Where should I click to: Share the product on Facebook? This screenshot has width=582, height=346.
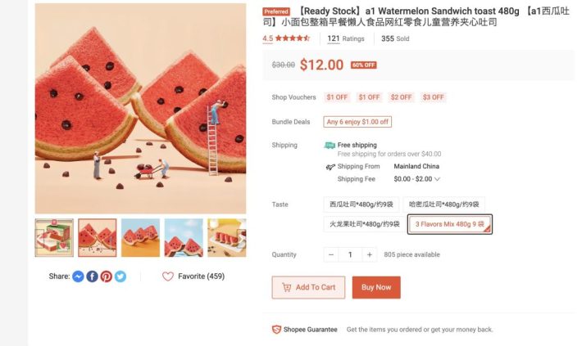[x=92, y=276]
